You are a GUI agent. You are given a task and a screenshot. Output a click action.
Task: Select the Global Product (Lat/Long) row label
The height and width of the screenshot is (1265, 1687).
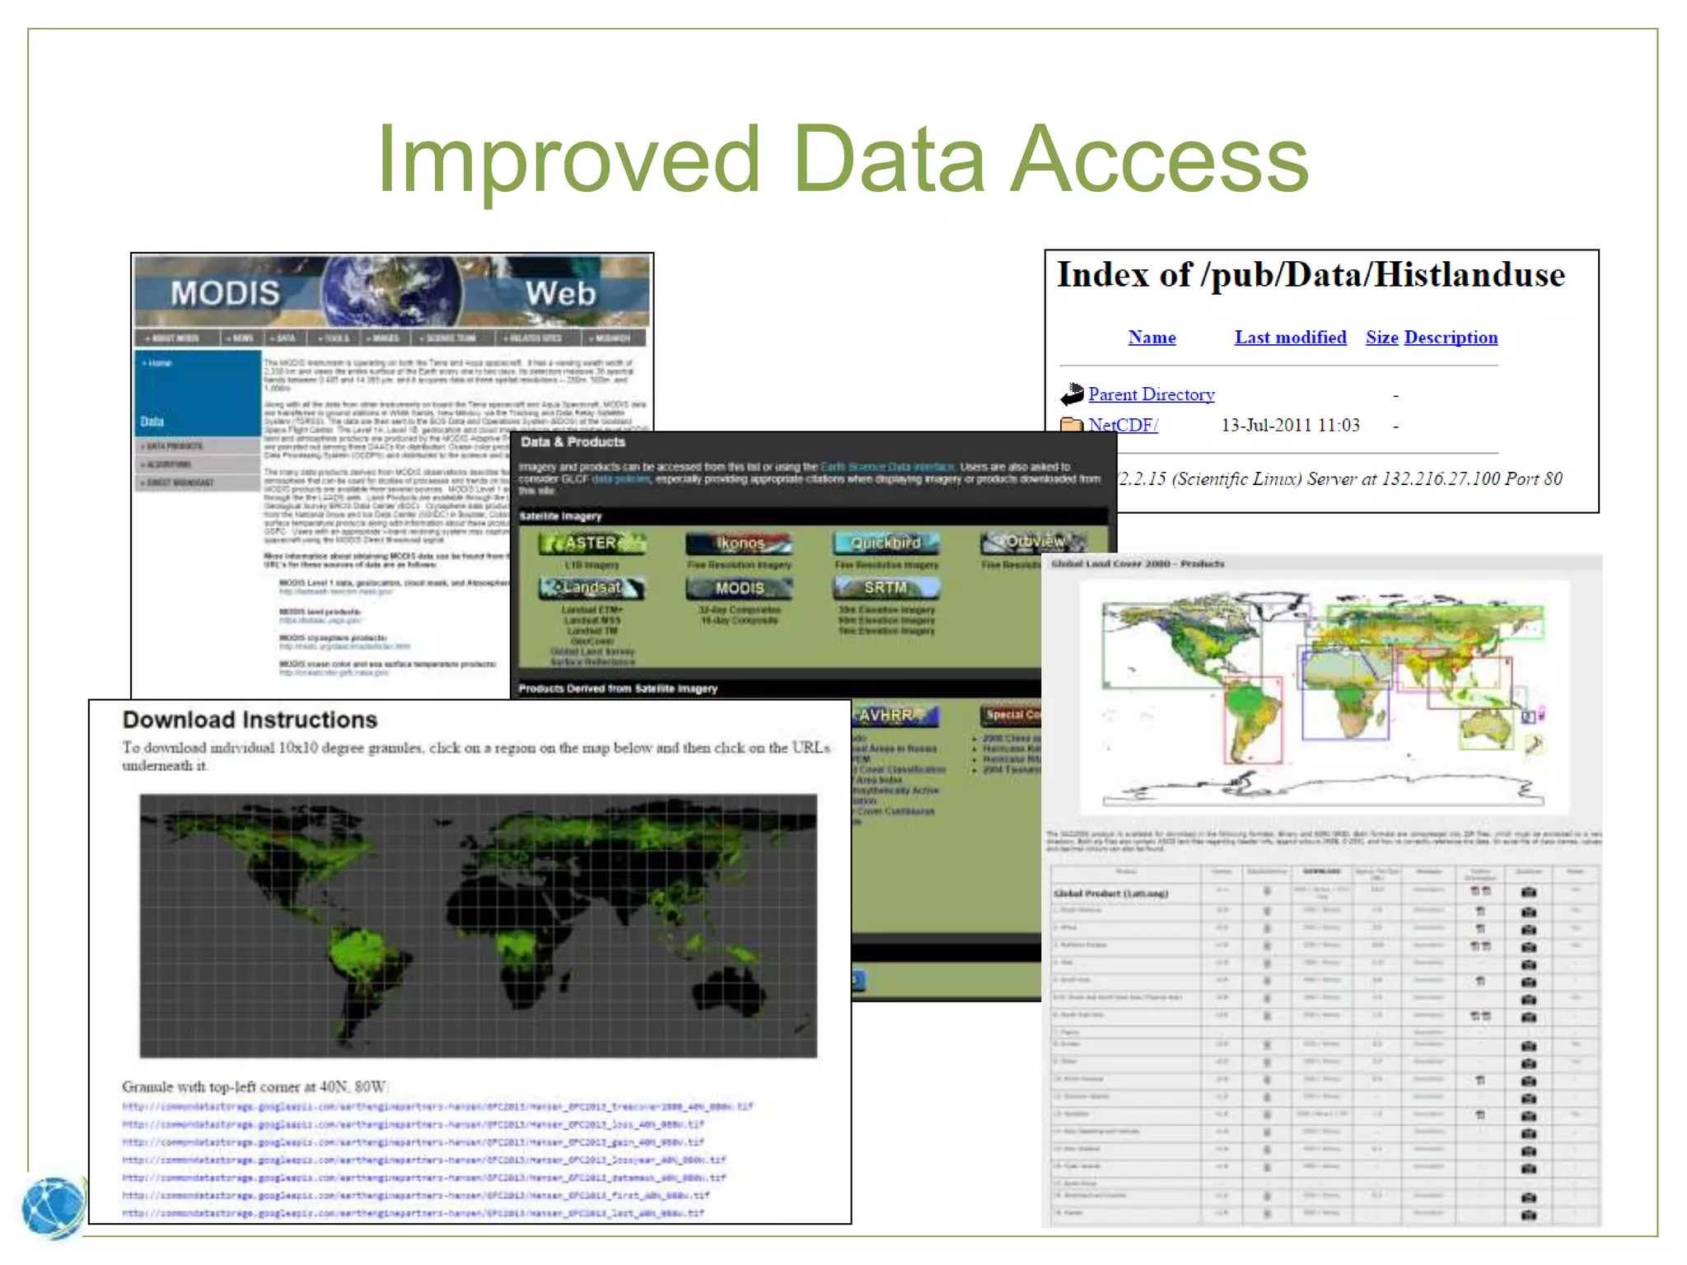click(x=1111, y=894)
